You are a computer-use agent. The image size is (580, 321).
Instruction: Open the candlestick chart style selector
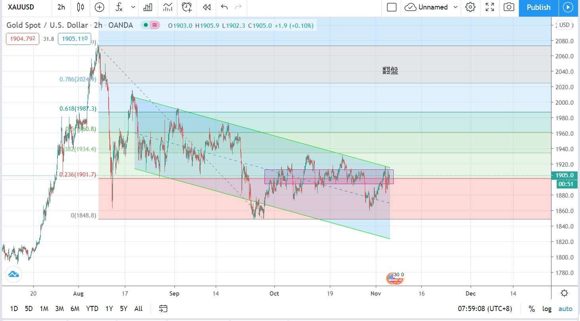pyautogui.click(x=81, y=7)
